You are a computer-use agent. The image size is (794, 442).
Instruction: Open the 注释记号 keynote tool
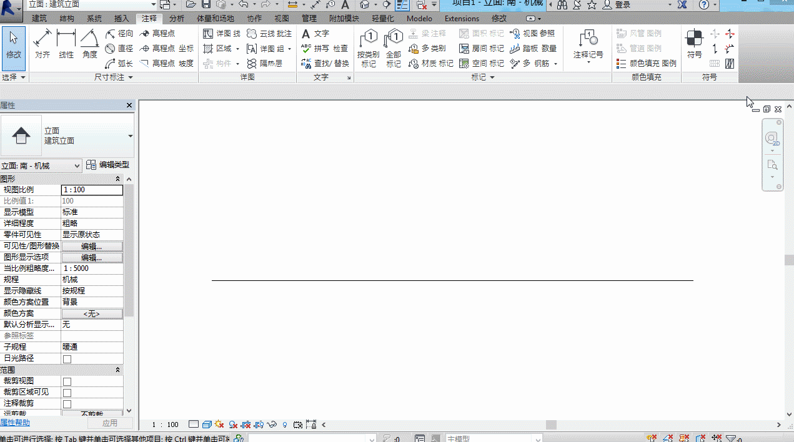[588, 46]
